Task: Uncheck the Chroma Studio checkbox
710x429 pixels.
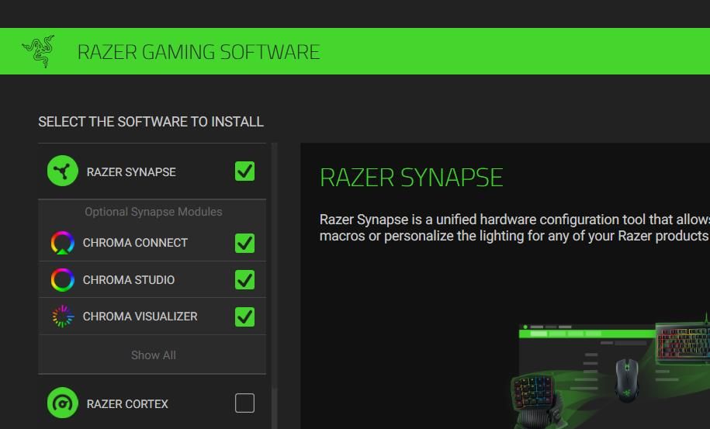Action: pos(244,279)
